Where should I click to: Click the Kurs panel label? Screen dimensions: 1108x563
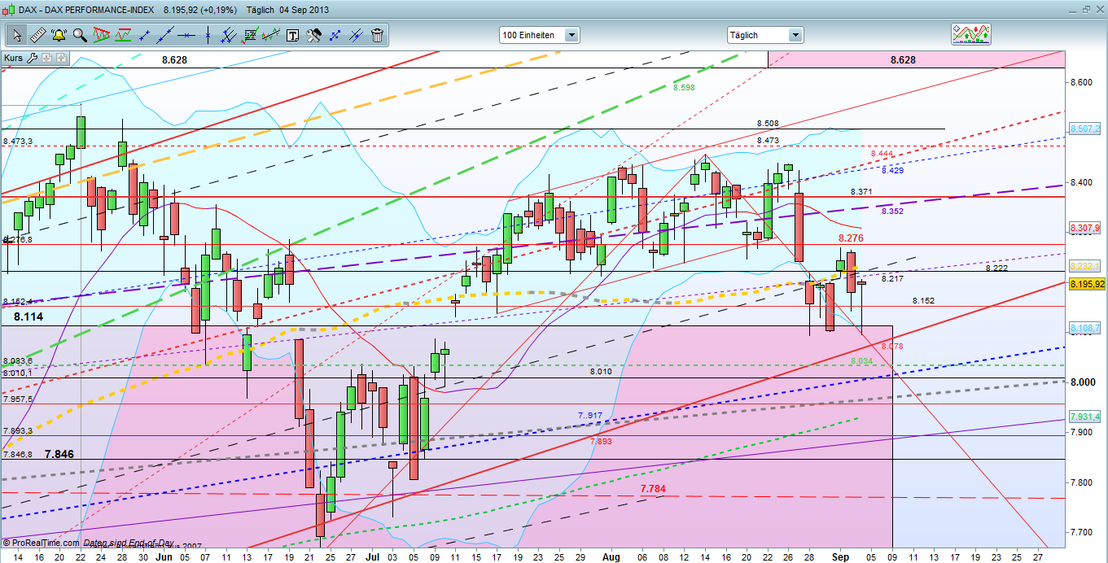(14, 58)
